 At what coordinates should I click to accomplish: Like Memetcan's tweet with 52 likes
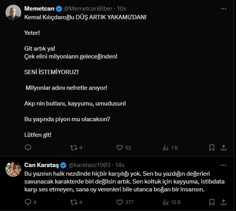click(120, 147)
